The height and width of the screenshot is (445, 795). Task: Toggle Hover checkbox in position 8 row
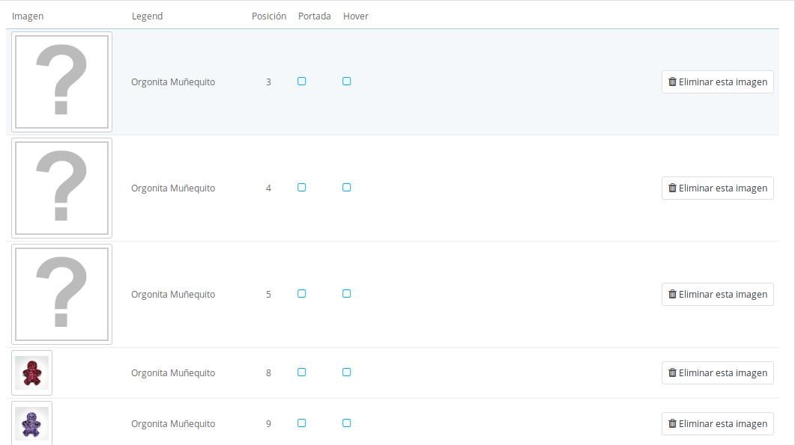pyautogui.click(x=347, y=372)
